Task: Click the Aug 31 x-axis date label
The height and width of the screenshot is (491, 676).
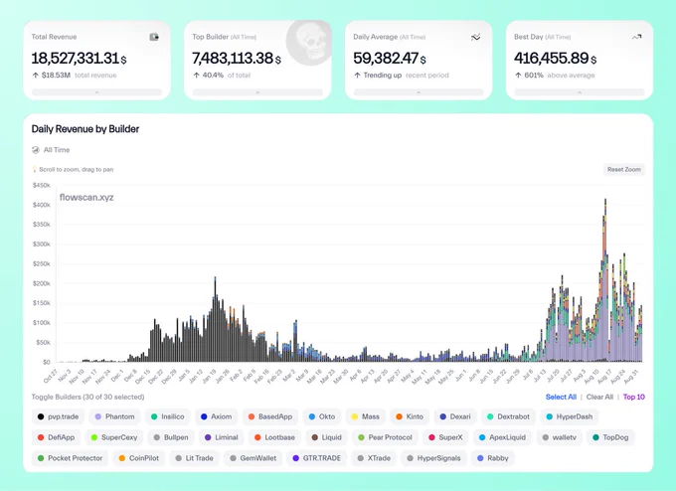Action: click(x=630, y=376)
